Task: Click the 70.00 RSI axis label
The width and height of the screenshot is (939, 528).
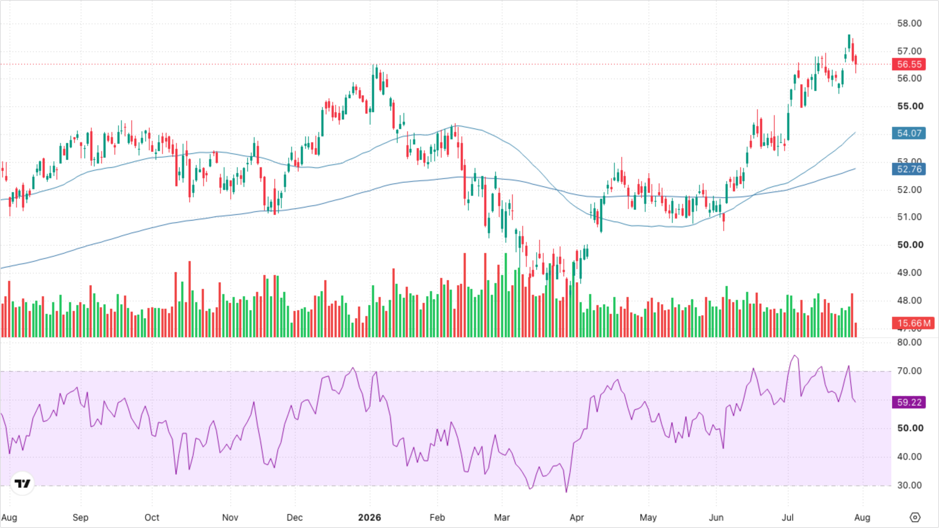Action: pos(909,371)
